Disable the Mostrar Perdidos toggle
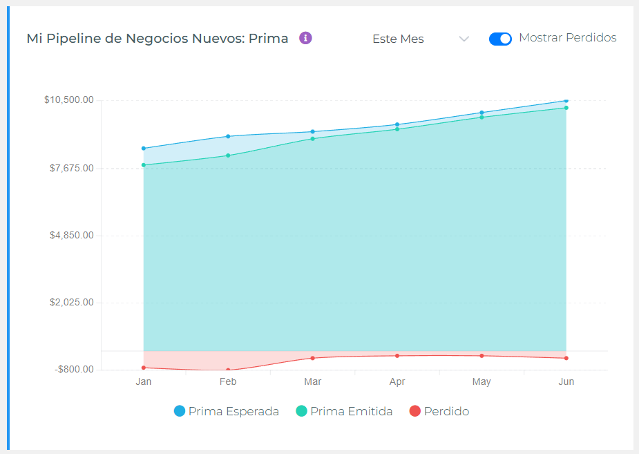Viewport: 639px width, 454px height. click(500, 39)
